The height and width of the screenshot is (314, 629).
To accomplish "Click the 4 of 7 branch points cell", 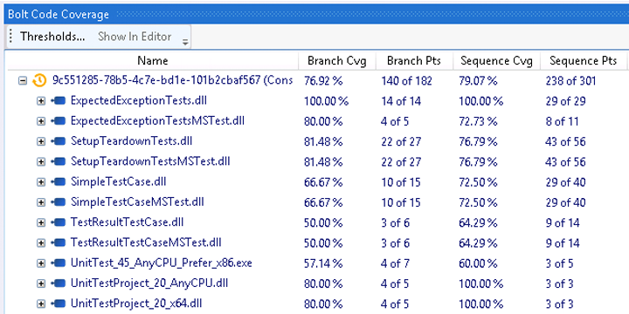I will (395, 263).
